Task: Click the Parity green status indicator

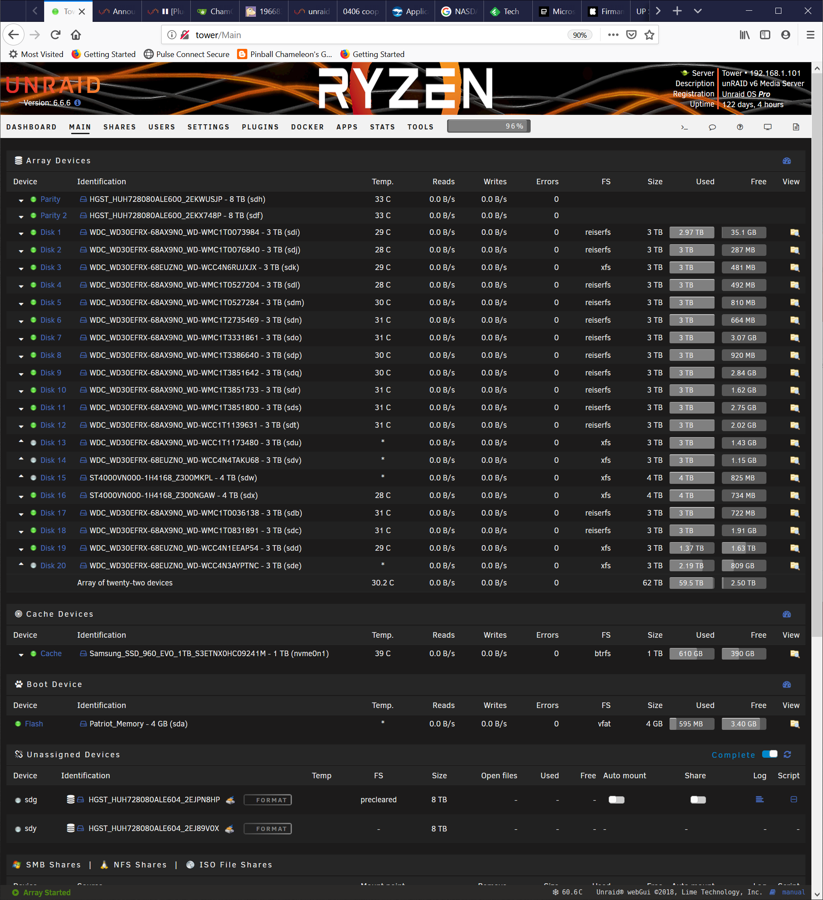Action: pyautogui.click(x=33, y=199)
